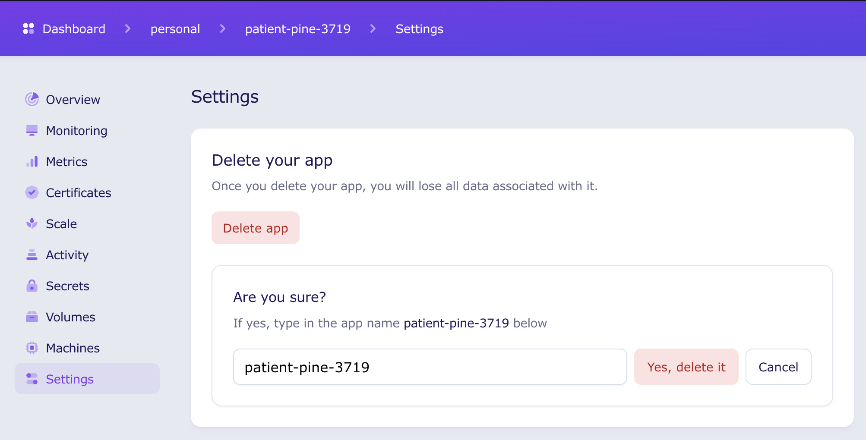Click the Secrets lock icon
Screen dimensions: 866x440
[x=32, y=286]
